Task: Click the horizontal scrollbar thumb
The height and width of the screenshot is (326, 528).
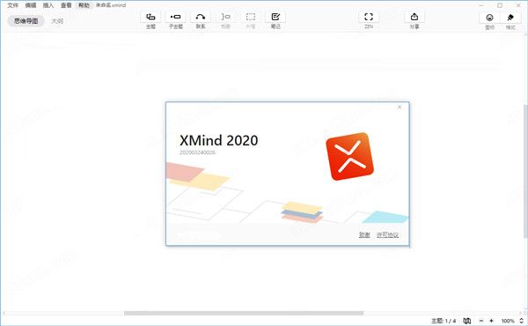Action: pos(244,313)
